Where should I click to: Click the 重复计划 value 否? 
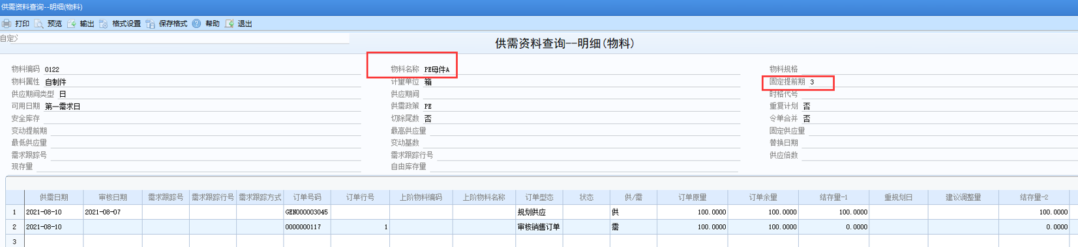[807, 106]
